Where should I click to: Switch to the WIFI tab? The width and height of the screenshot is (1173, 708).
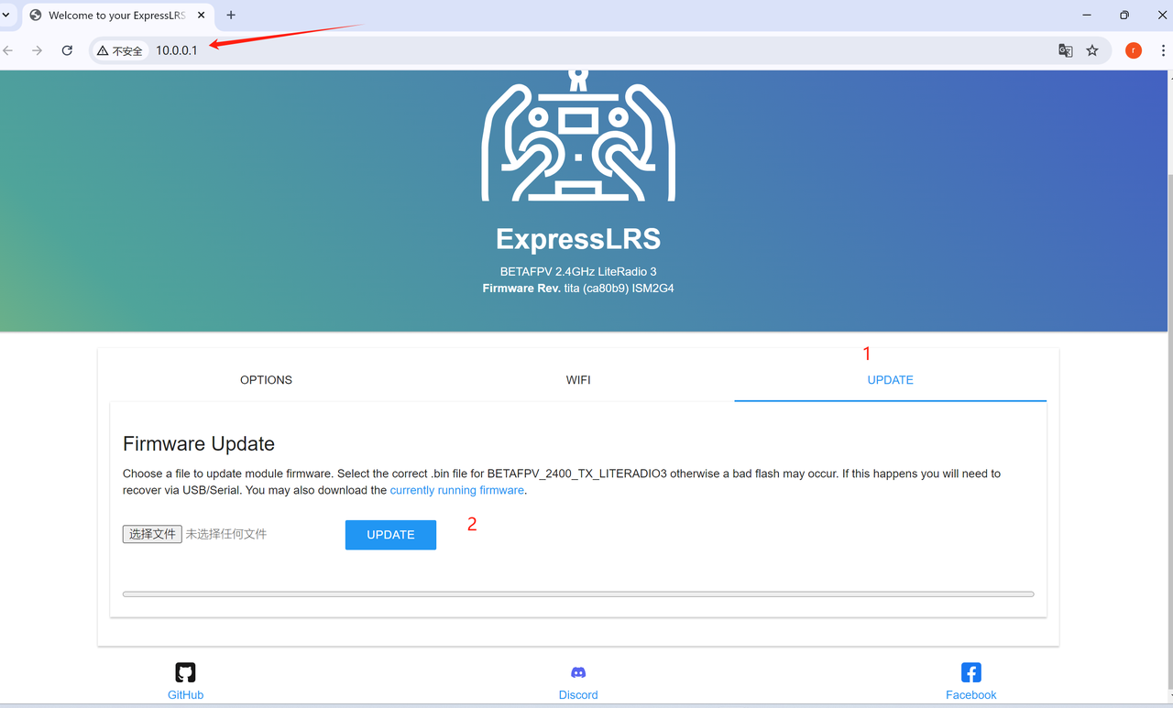[578, 380]
